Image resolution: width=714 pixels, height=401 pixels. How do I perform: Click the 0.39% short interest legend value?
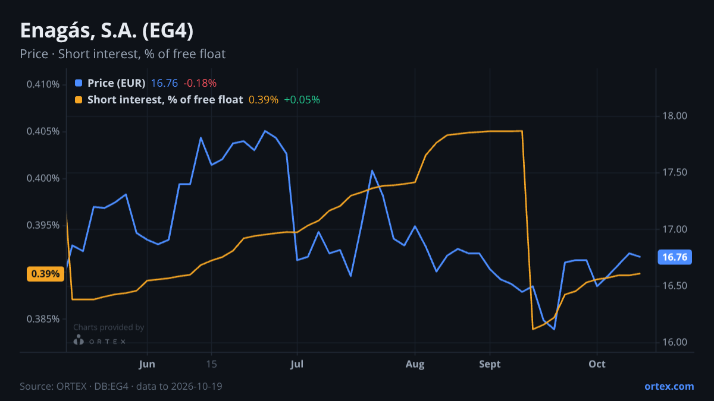(264, 100)
